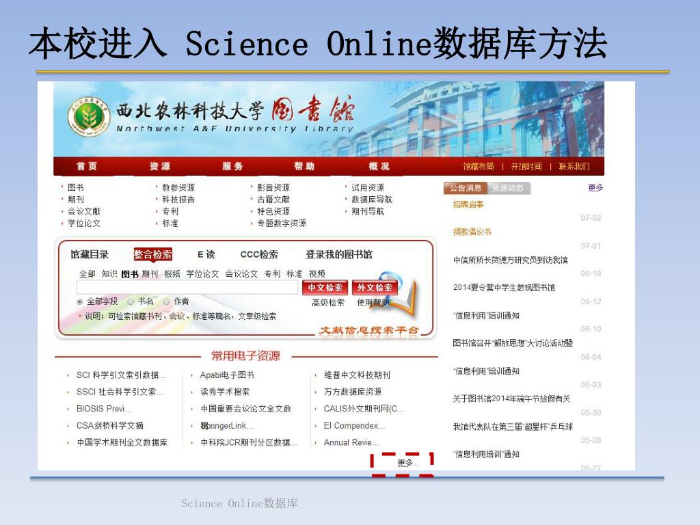Open 万方数据库资源 link
700x525 pixels.
[353, 392]
